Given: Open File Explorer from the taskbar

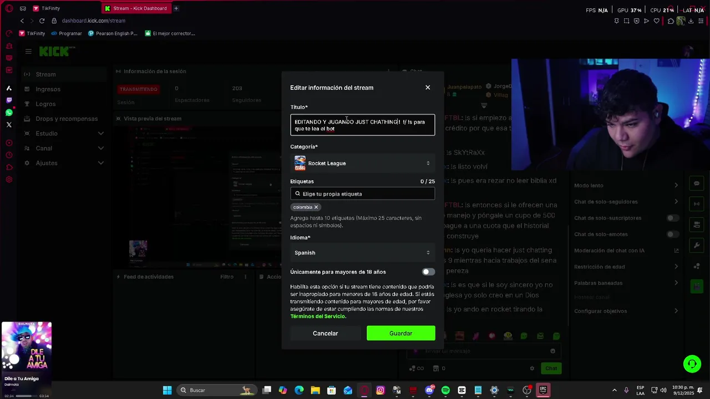Looking at the screenshot, I should 315,390.
